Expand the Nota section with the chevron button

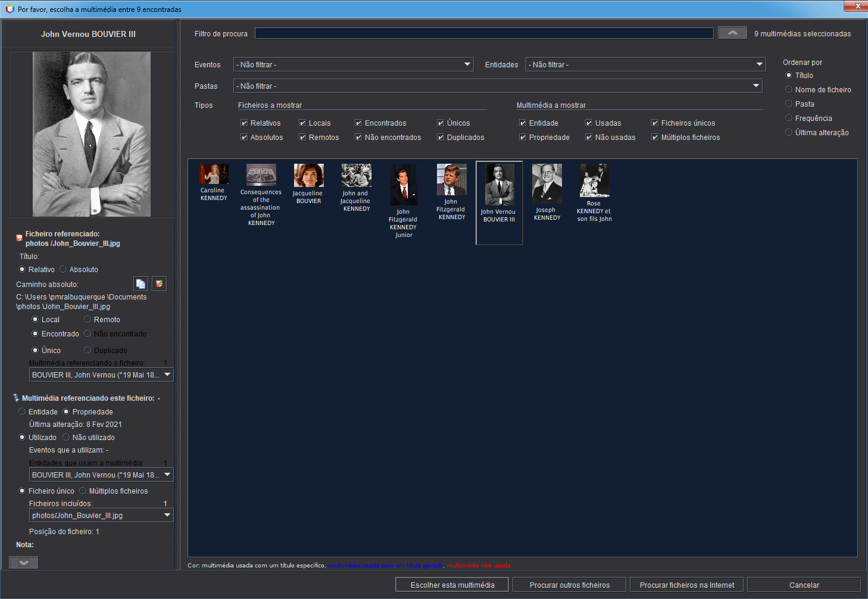click(23, 562)
